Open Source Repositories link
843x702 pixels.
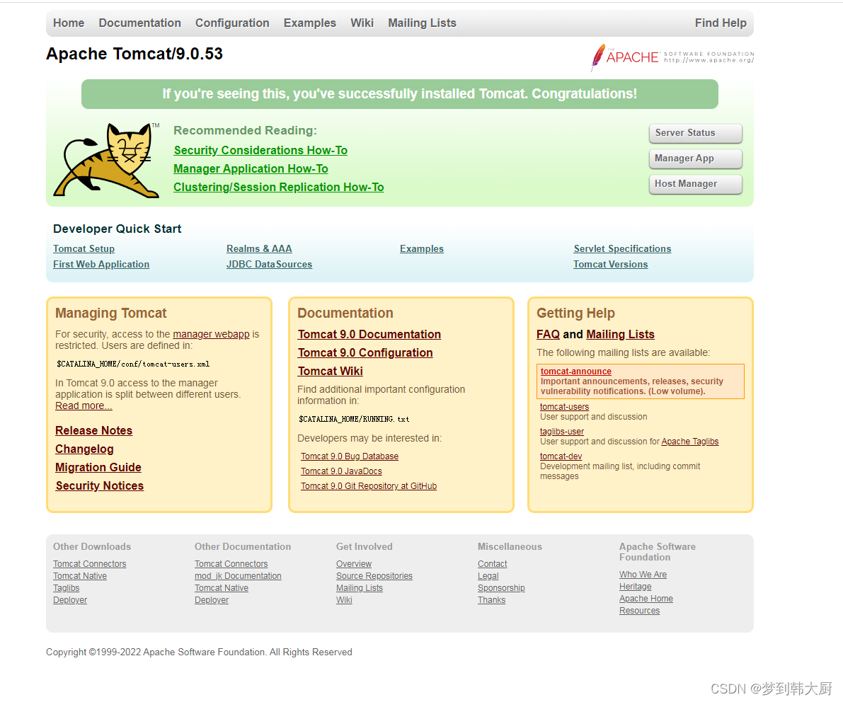tap(374, 576)
